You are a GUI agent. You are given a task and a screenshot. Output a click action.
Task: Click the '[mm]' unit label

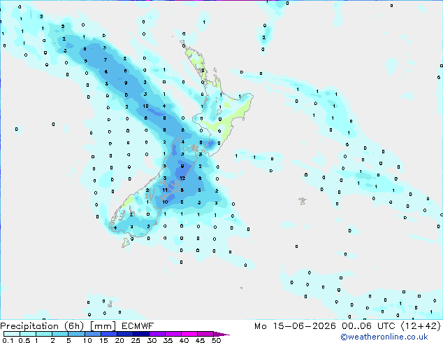click(x=103, y=326)
